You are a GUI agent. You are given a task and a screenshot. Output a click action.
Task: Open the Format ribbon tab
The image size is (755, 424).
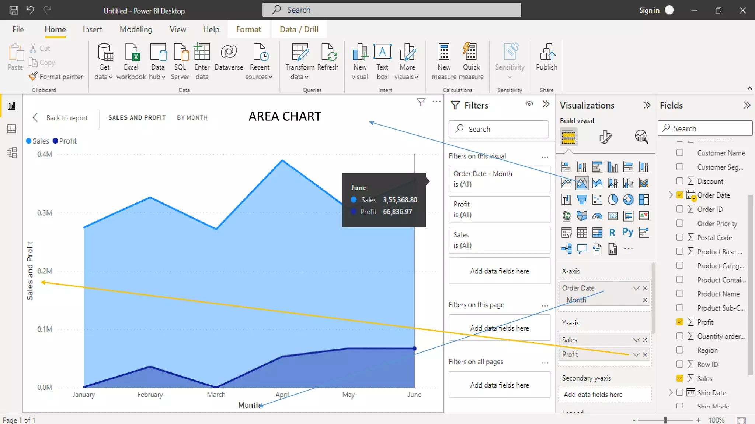point(248,29)
